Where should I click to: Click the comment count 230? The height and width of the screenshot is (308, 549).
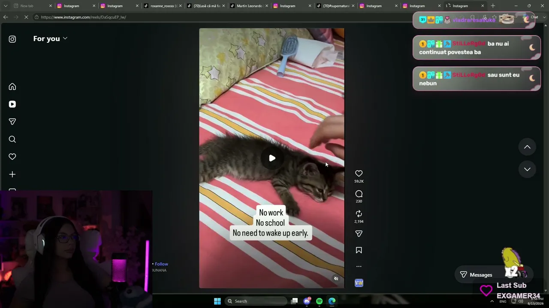coord(359,201)
